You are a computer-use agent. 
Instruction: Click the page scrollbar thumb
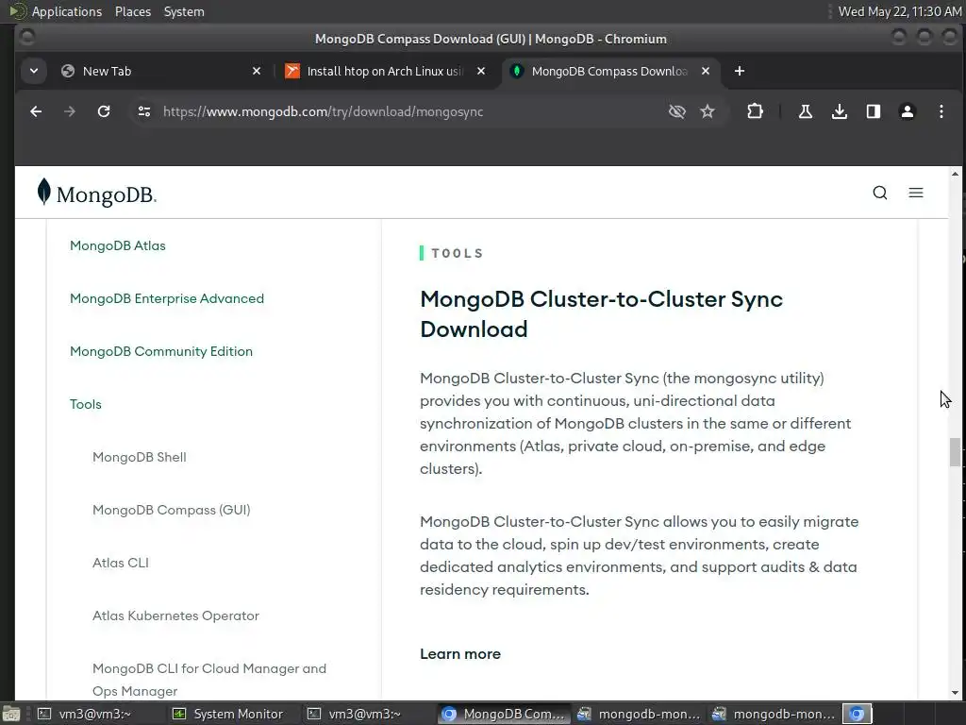tap(955, 452)
